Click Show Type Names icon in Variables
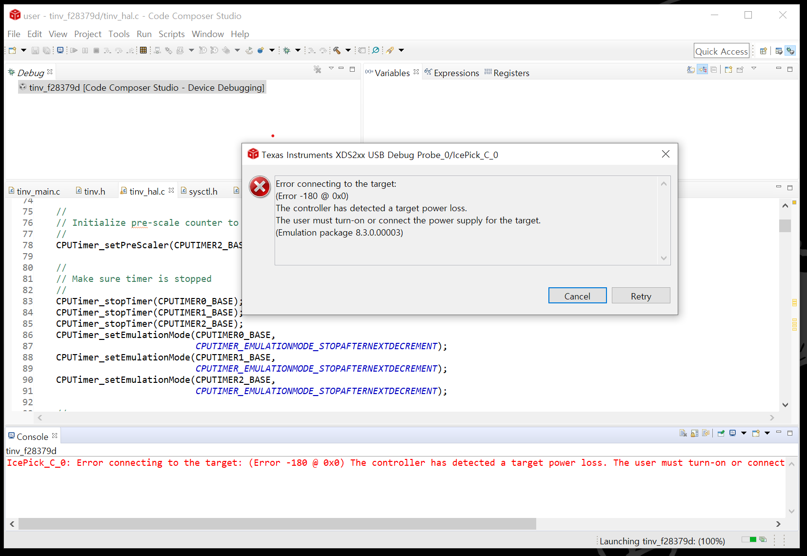This screenshot has height=556, width=807. 691,69
